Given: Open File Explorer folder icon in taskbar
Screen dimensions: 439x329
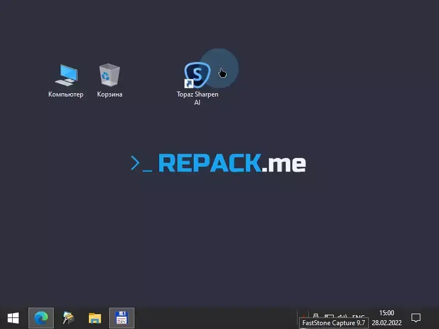Looking at the screenshot, I should pyautogui.click(x=95, y=318).
